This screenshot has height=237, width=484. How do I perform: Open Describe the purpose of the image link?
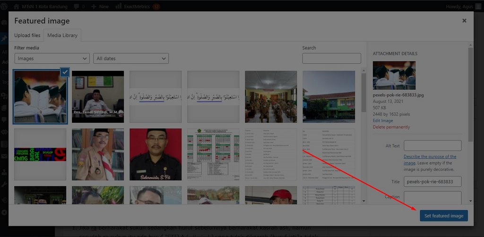[430, 160]
